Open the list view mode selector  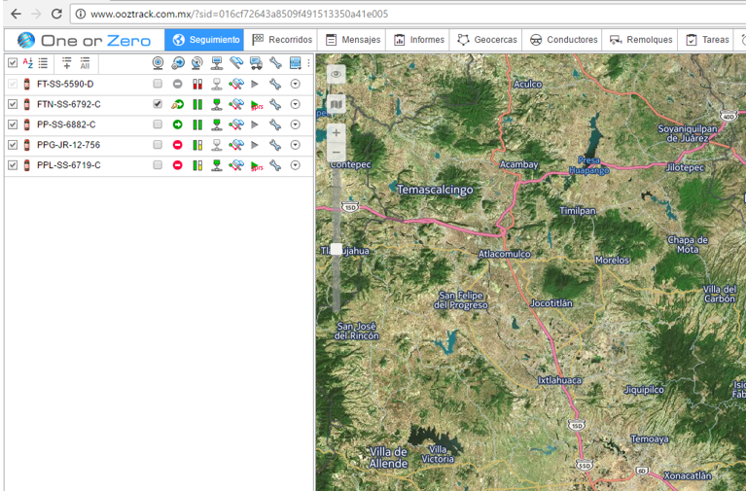click(44, 63)
